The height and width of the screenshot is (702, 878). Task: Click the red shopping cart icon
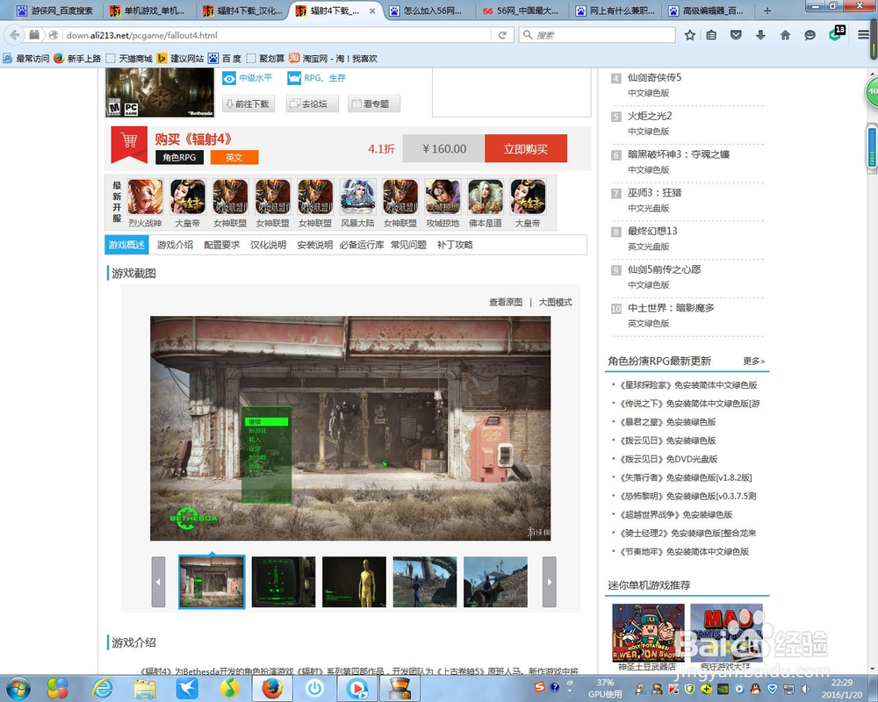tap(129, 145)
